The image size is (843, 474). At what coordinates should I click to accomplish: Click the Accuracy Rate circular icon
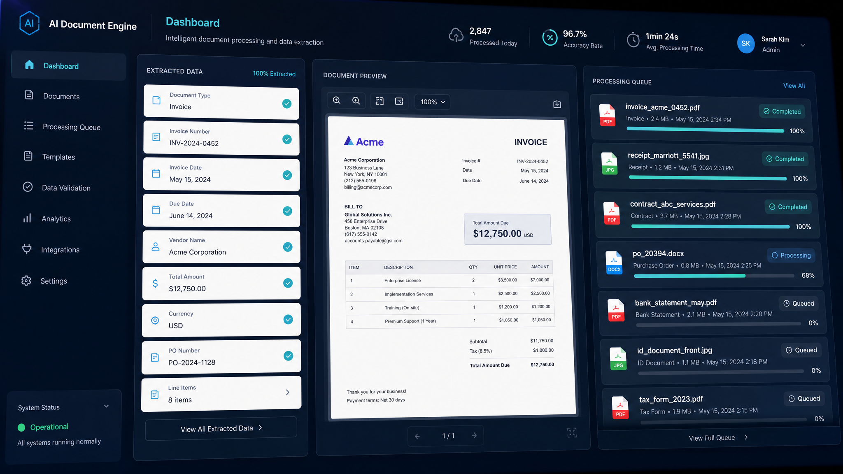(x=550, y=37)
